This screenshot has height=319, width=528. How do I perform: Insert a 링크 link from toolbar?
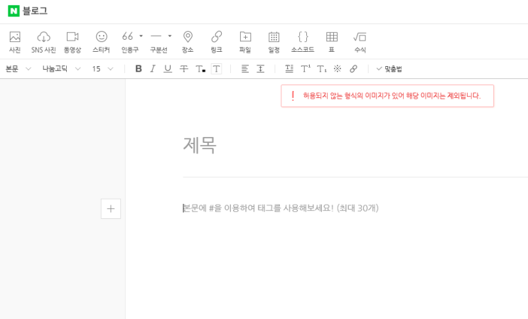[217, 42]
